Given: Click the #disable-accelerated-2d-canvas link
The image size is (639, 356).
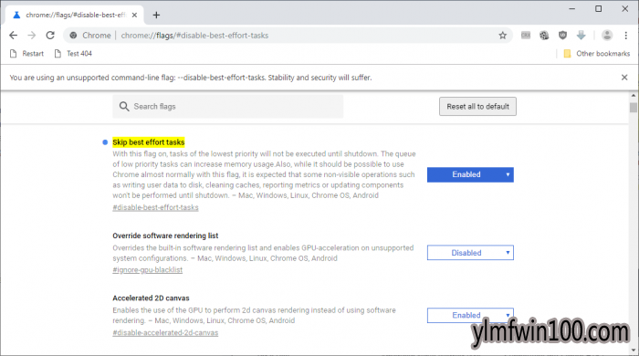Looking at the screenshot, I should (x=165, y=332).
